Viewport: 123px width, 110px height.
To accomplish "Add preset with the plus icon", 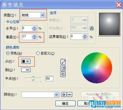I will coord(64,95).
